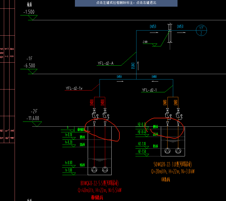Image resolution: width=226 pixels, height=201 pixels.
Task: Click water level symbol in red sump pit
Action: click(100, 160)
